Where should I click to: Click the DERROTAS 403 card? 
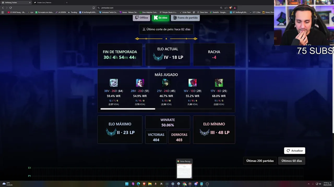tap(179, 137)
